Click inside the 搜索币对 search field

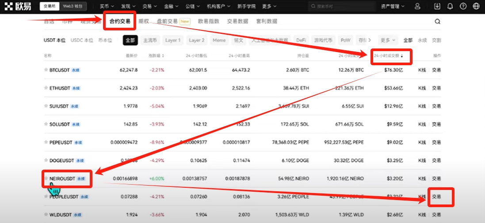point(342,6)
